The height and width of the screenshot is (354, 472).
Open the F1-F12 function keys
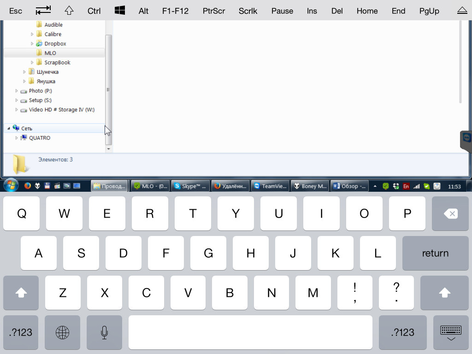coord(175,11)
